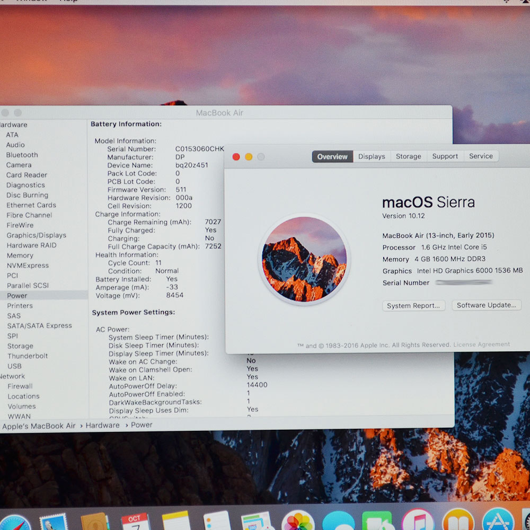The image size is (530, 530).
Task: Select Parallel SCSI in the sidebar
Action: (28, 286)
